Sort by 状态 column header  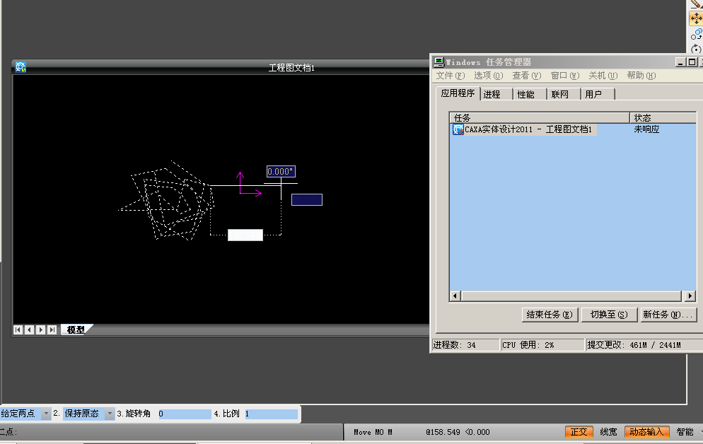[663, 118]
